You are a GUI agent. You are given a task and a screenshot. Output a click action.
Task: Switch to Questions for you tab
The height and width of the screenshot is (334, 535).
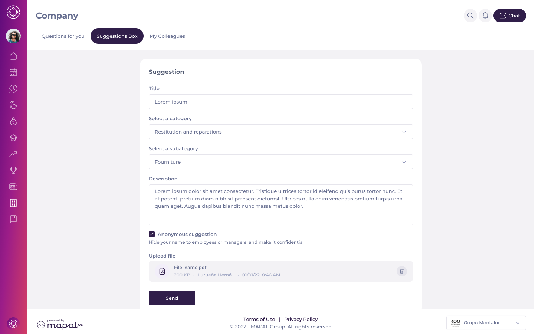coord(63,36)
